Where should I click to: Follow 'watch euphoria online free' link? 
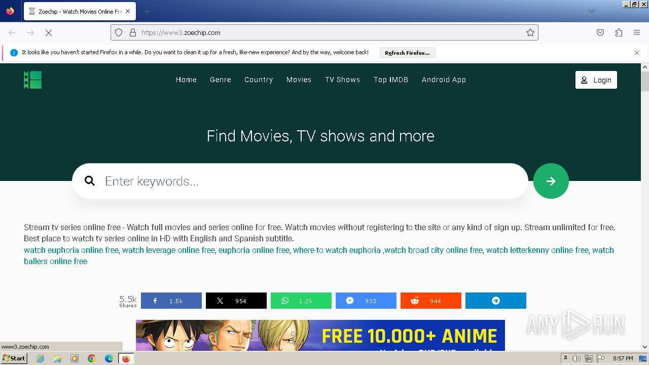click(x=71, y=250)
